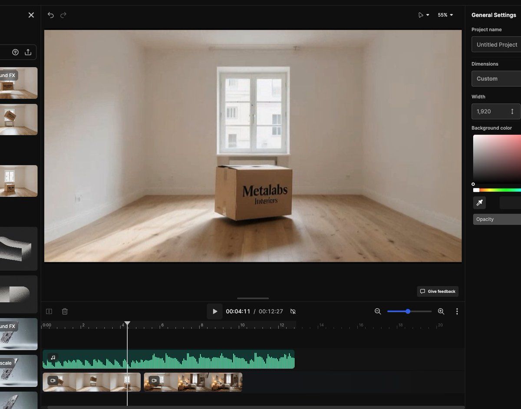The image size is (521, 409).
Task: Click the camera icon on the second video clip
Action: point(154,381)
